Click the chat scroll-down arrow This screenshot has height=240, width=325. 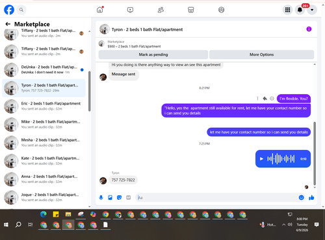tap(315, 187)
